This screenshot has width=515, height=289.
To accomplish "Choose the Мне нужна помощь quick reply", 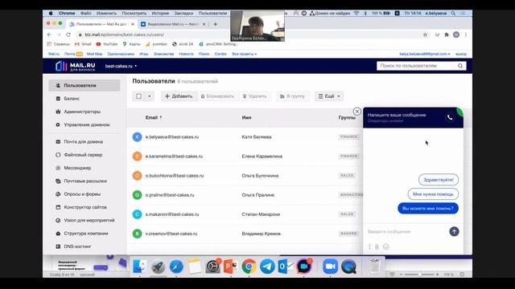I will tap(433, 194).
